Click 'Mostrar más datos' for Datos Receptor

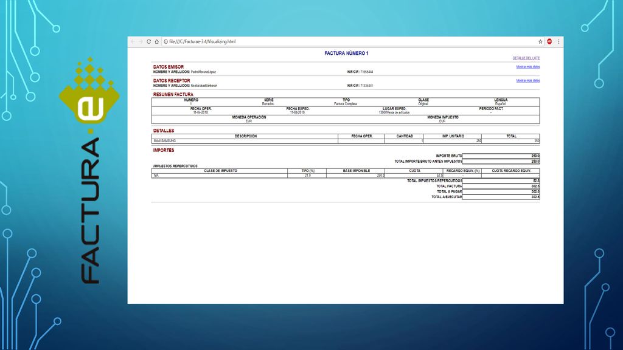[527, 81]
